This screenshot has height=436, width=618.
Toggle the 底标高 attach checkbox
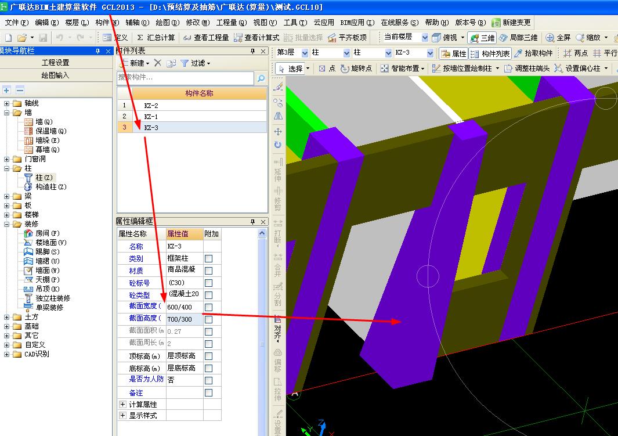(x=208, y=369)
